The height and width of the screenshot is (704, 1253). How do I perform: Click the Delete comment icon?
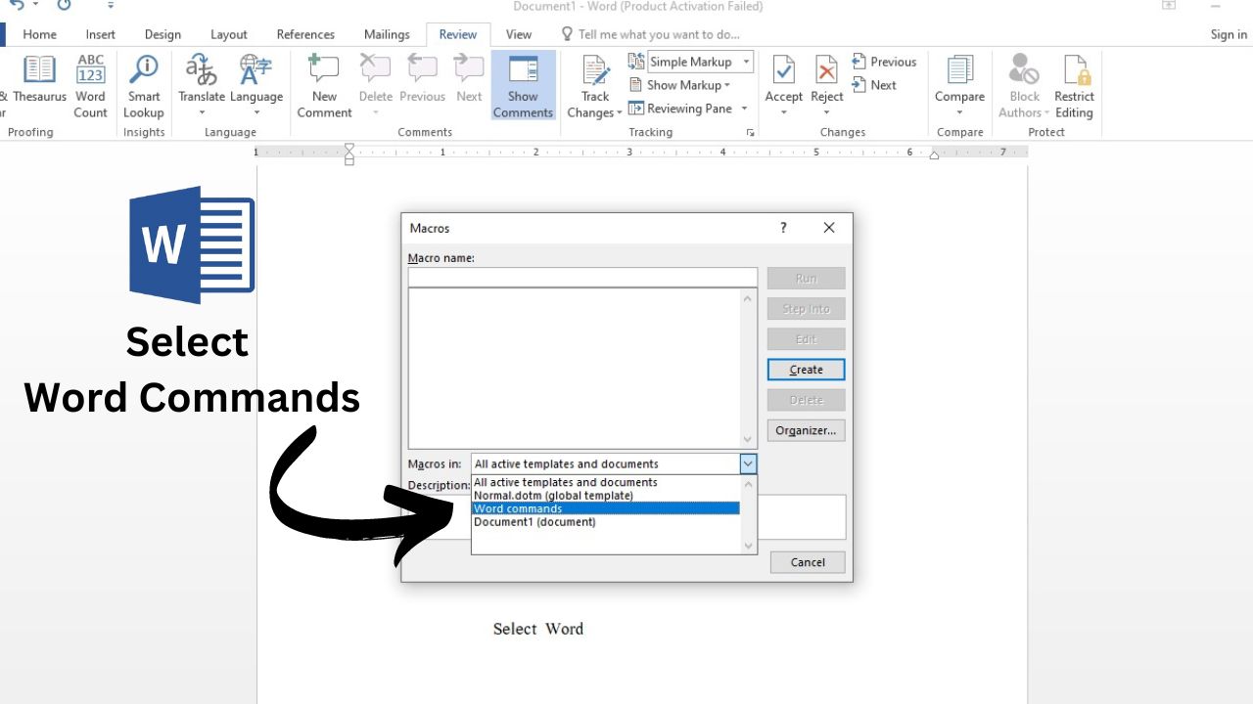tap(376, 70)
